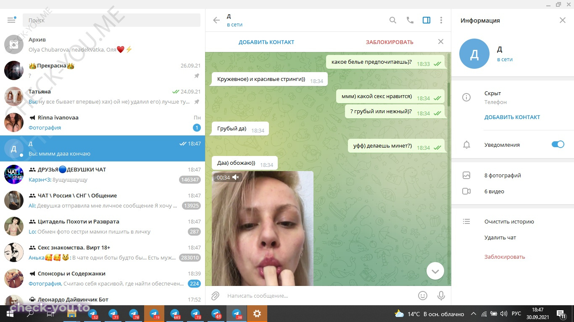574x322 pixels.
Task: Click the ЗАБЛОКИРОВАТЬ bar button
Action: click(x=390, y=42)
